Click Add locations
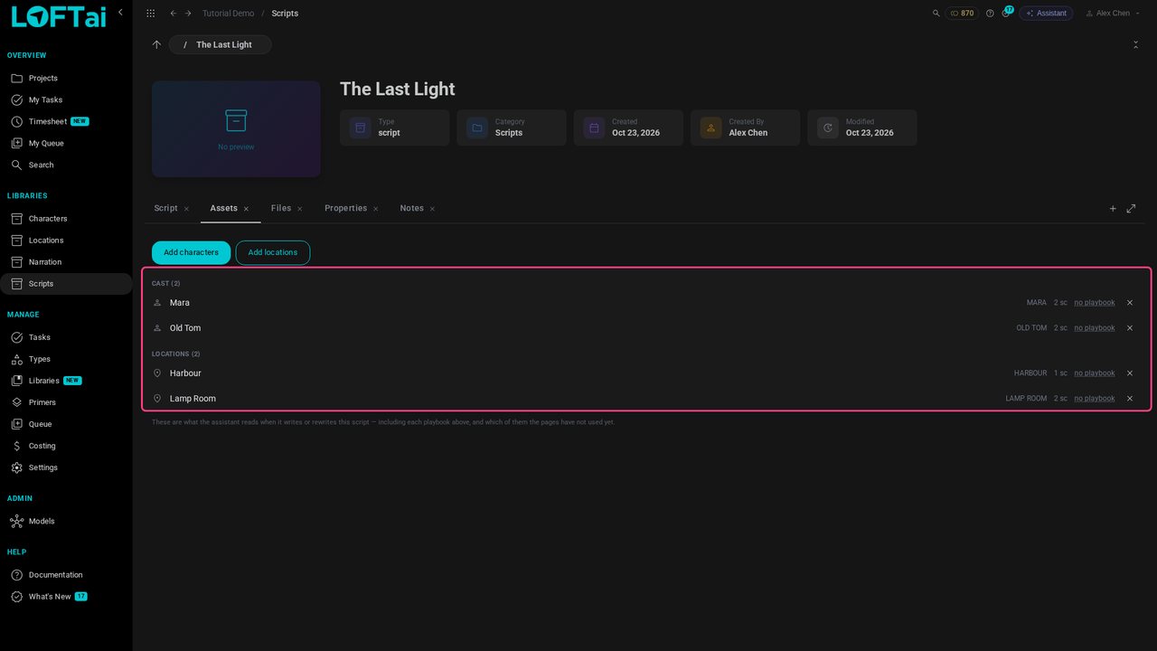The image size is (1157, 651). (x=273, y=252)
